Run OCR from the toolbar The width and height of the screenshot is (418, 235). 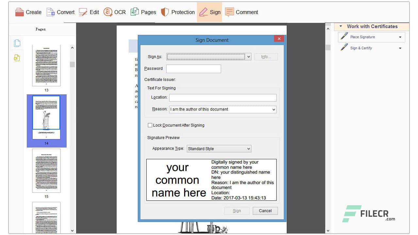click(114, 12)
